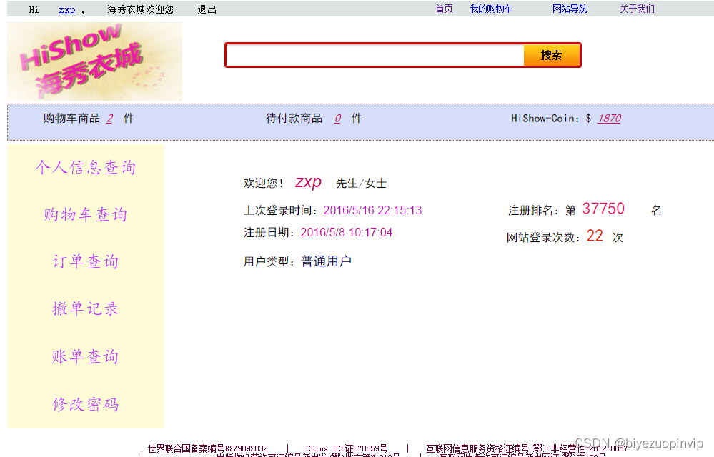This screenshot has width=714, height=457.
Task: Select 个人信息查询 in sidebar
Action: click(86, 167)
